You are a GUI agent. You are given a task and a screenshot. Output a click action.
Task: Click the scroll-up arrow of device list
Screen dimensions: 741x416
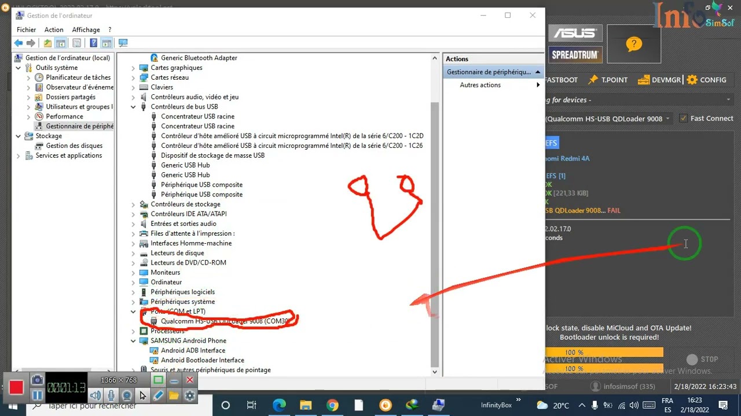tap(435, 58)
